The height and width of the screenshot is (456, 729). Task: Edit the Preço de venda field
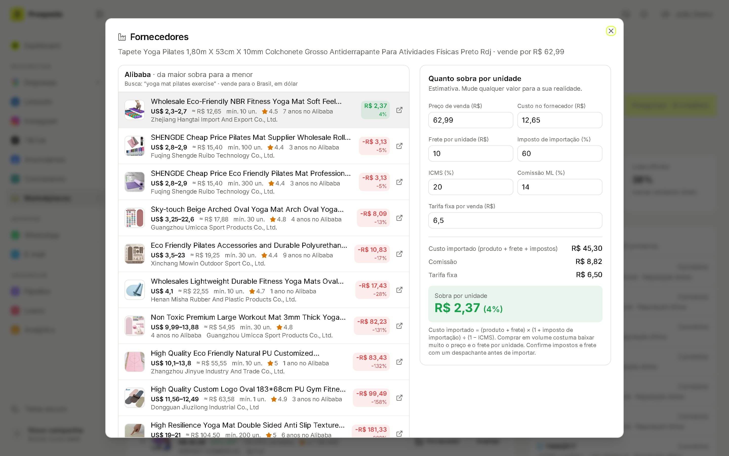coord(470,120)
